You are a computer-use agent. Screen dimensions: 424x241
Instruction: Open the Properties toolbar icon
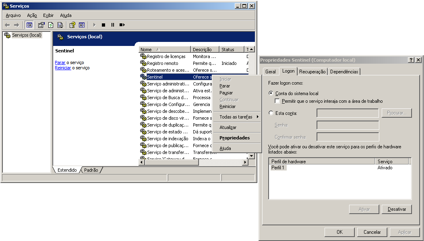click(41, 25)
